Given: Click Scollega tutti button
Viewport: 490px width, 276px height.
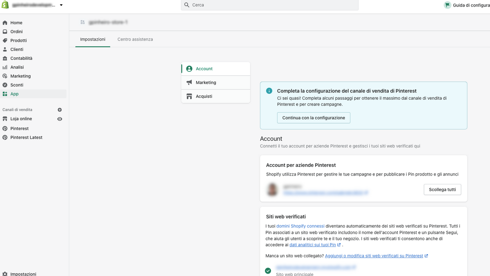Looking at the screenshot, I should (442, 189).
